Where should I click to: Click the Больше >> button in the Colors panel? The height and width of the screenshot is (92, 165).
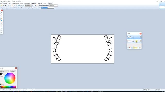pos(13,71)
